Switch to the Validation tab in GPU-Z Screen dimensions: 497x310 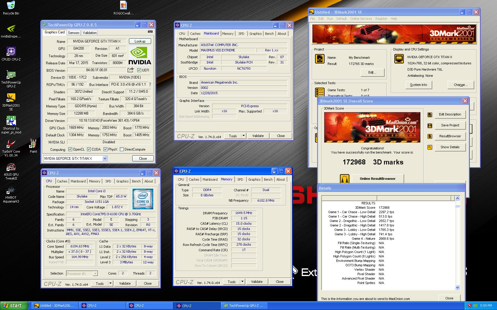click(89, 33)
